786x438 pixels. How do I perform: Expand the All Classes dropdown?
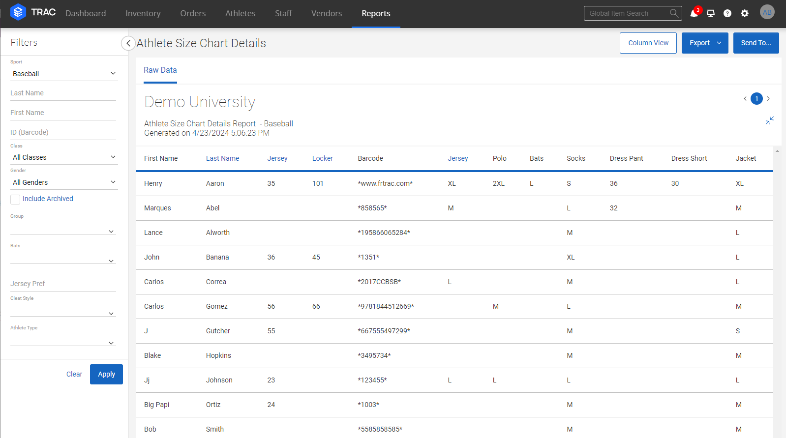[63, 157]
